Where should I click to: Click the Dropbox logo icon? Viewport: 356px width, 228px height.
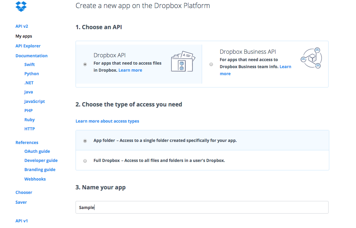click(21, 6)
